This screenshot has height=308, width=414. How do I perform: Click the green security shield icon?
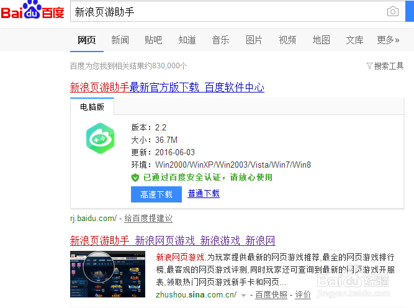pyautogui.click(x=135, y=178)
